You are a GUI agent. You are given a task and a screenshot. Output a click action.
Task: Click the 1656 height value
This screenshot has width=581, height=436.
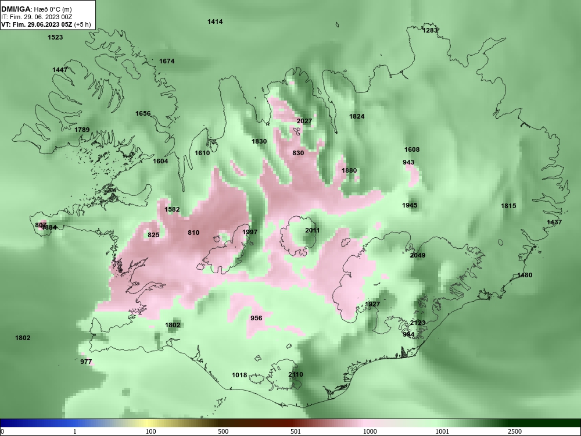click(x=143, y=113)
